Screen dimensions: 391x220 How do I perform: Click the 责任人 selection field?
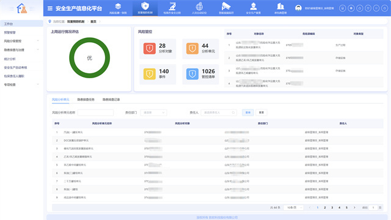pos(219,112)
